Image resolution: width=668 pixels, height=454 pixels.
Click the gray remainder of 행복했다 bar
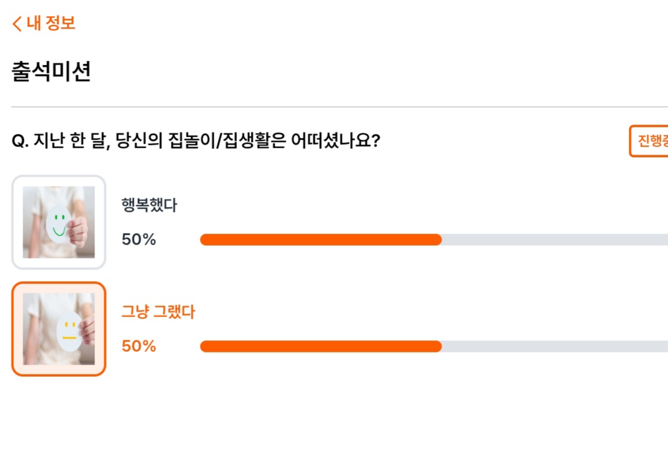pyautogui.click(x=554, y=239)
